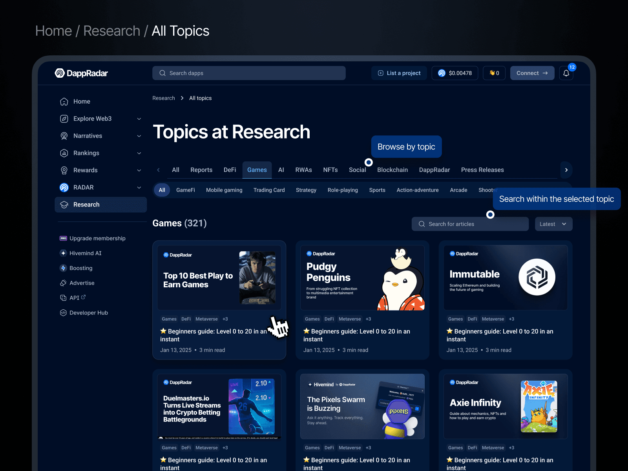Click the Search dapps input field
628x471 pixels.
pyautogui.click(x=249, y=73)
